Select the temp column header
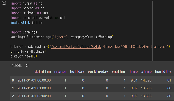 pos(133,72)
